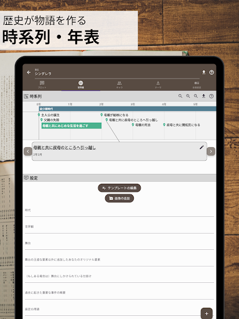Select the 母親の死去 event
239x319 pixels.
tap(141, 125)
